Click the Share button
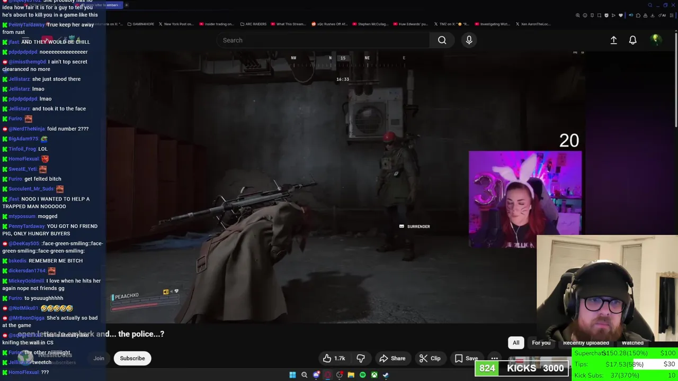The image size is (678, 381). point(392,358)
